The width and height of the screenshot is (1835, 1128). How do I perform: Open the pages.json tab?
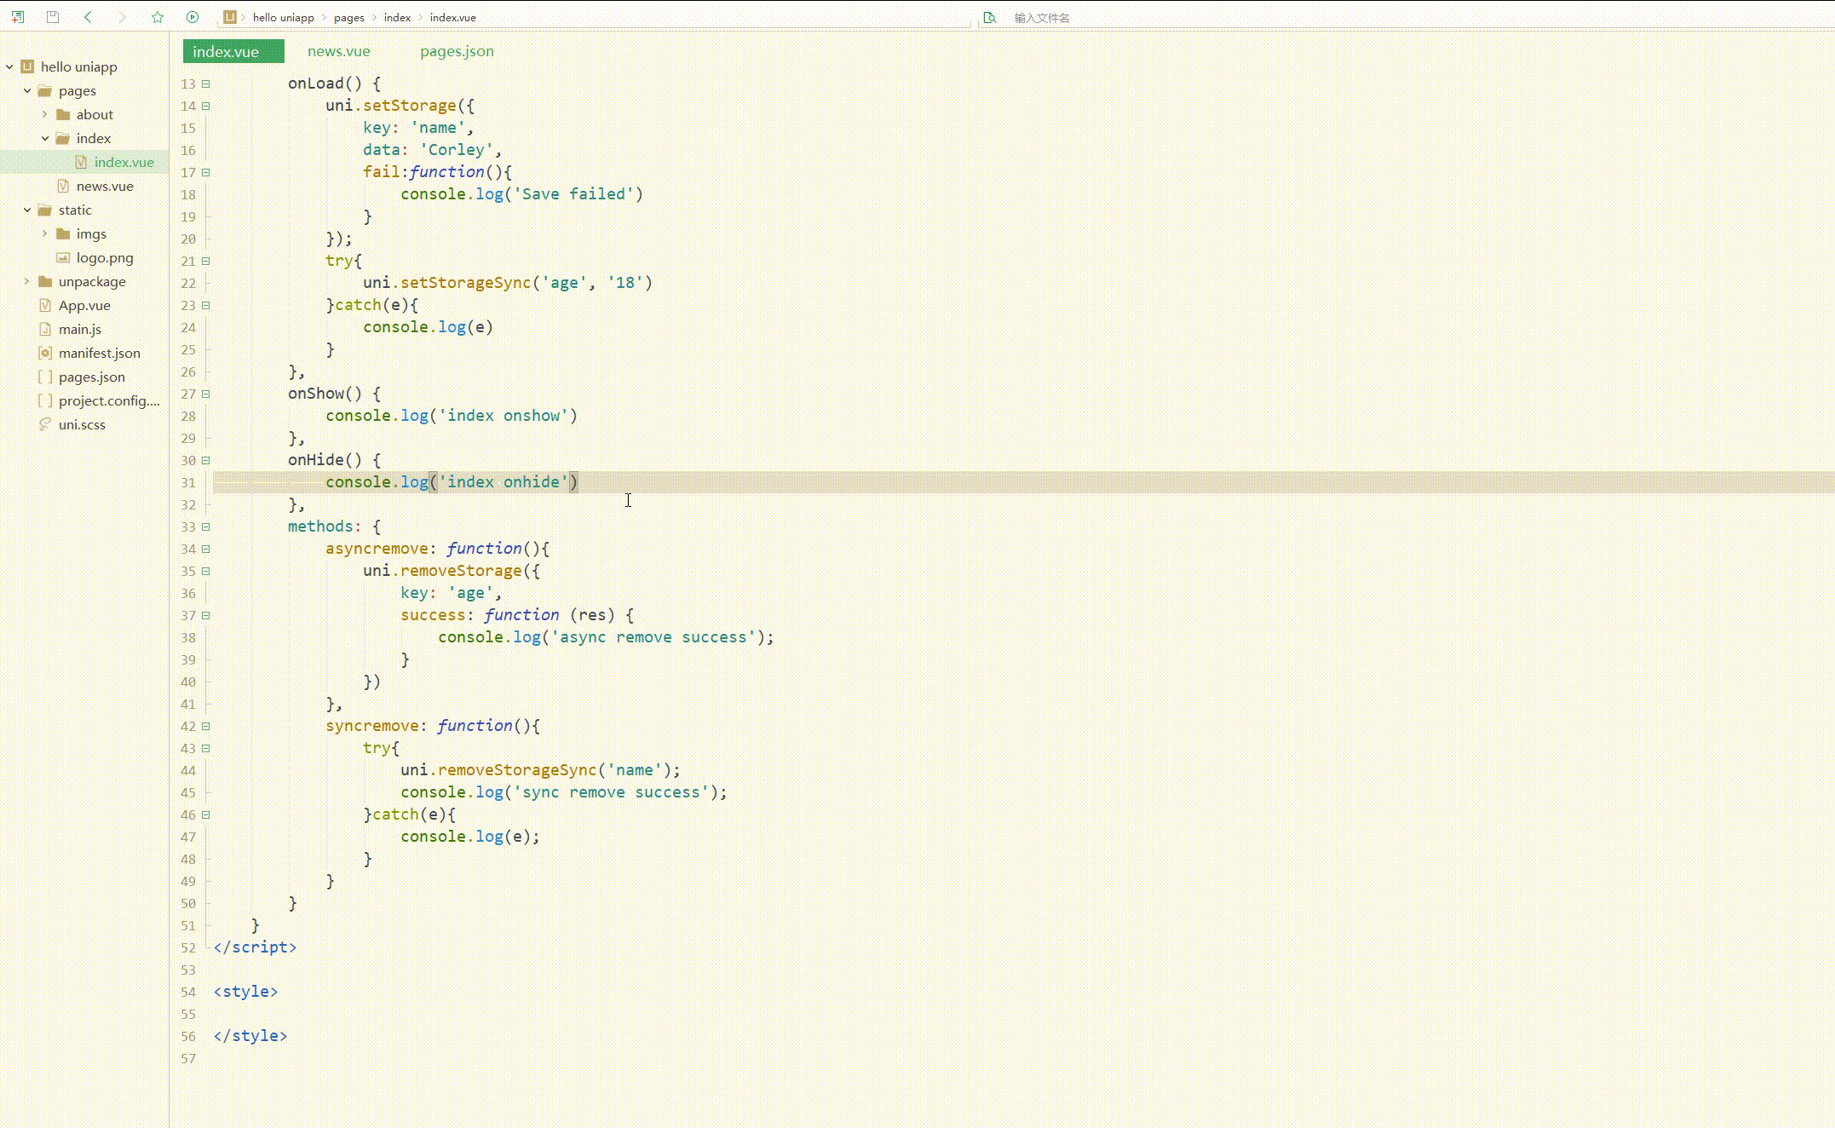point(457,51)
